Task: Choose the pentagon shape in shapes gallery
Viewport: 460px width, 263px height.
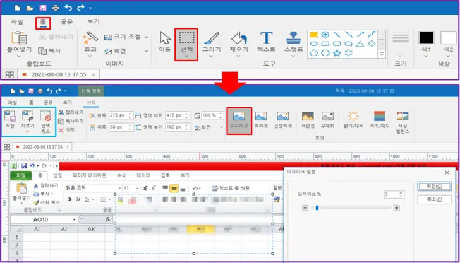Action: click(x=313, y=53)
